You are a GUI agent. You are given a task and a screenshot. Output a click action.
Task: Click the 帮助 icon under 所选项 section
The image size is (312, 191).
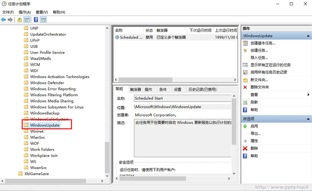pos(245,156)
